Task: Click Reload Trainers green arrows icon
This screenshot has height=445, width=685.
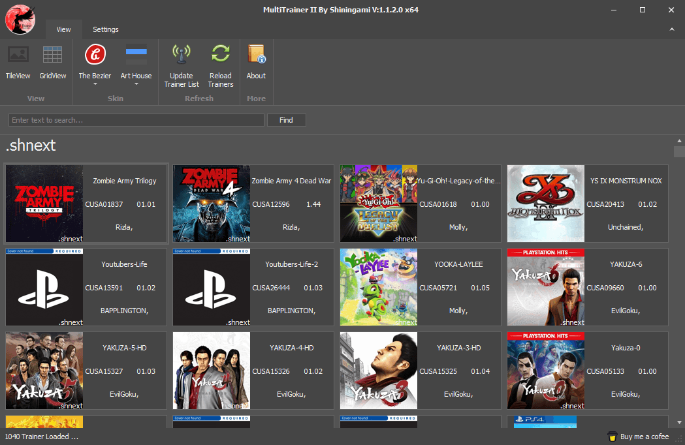Action: pyautogui.click(x=221, y=54)
